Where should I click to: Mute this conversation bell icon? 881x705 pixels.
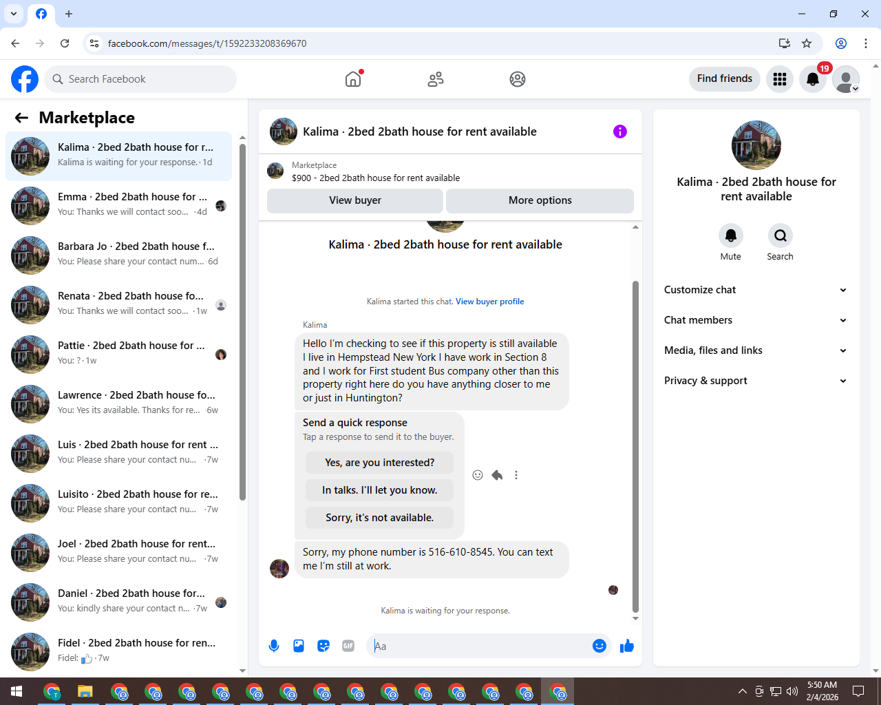point(731,235)
